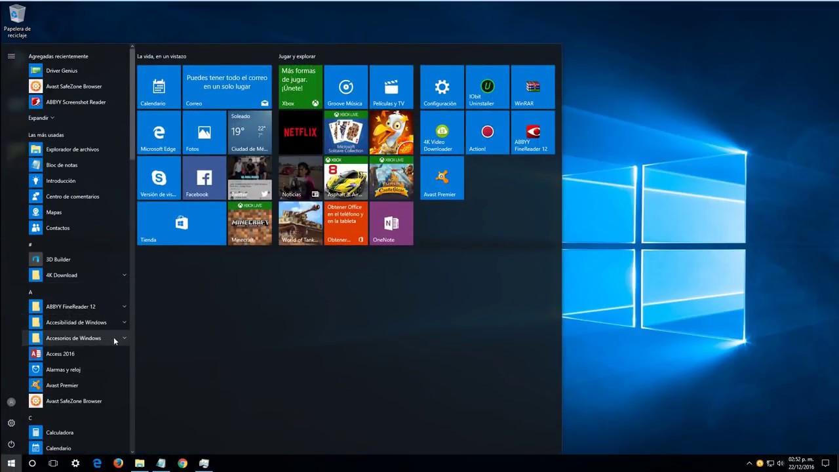The height and width of the screenshot is (472, 839).
Task: Open Calculadora from app list
Action: pyautogui.click(x=77, y=433)
